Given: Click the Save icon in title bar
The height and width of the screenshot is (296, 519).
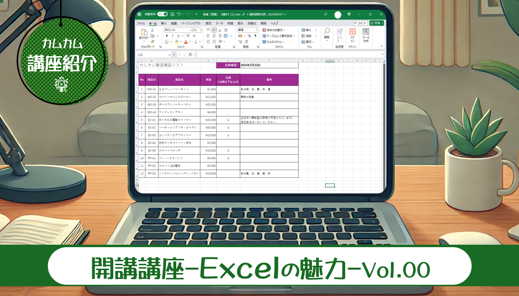Looking at the screenshot, I should [172, 14].
